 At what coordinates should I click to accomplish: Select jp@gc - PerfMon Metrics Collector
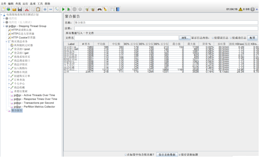tap(35, 107)
